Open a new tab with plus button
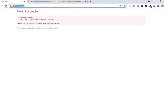 click(x=90, y=2)
